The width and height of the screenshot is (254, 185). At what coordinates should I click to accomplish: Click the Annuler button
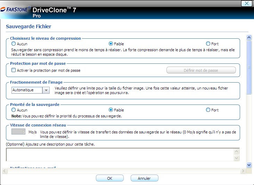click(x=144, y=178)
